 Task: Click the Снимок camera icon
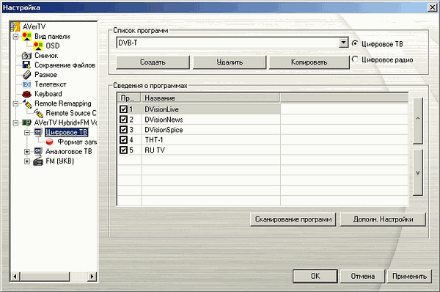[26, 56]
